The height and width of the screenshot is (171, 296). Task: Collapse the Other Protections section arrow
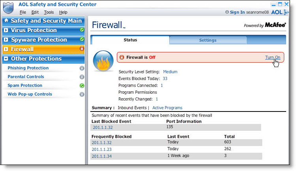pos(6,59)
